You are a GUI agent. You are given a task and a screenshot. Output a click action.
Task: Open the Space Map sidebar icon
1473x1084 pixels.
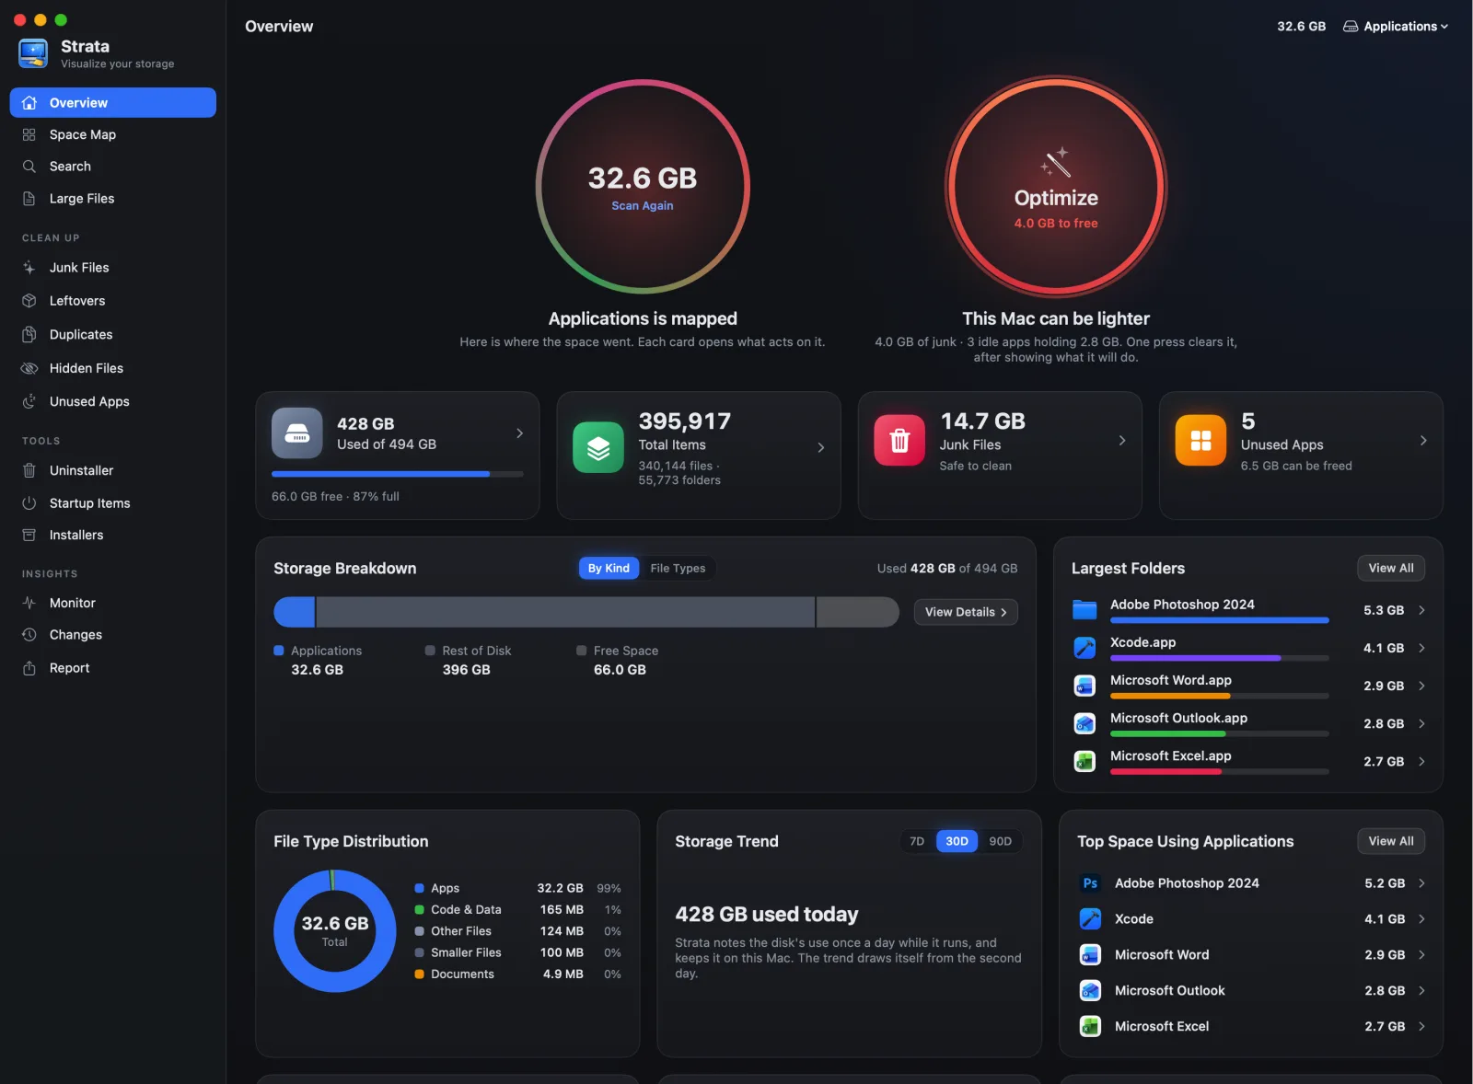coord(29,134)
